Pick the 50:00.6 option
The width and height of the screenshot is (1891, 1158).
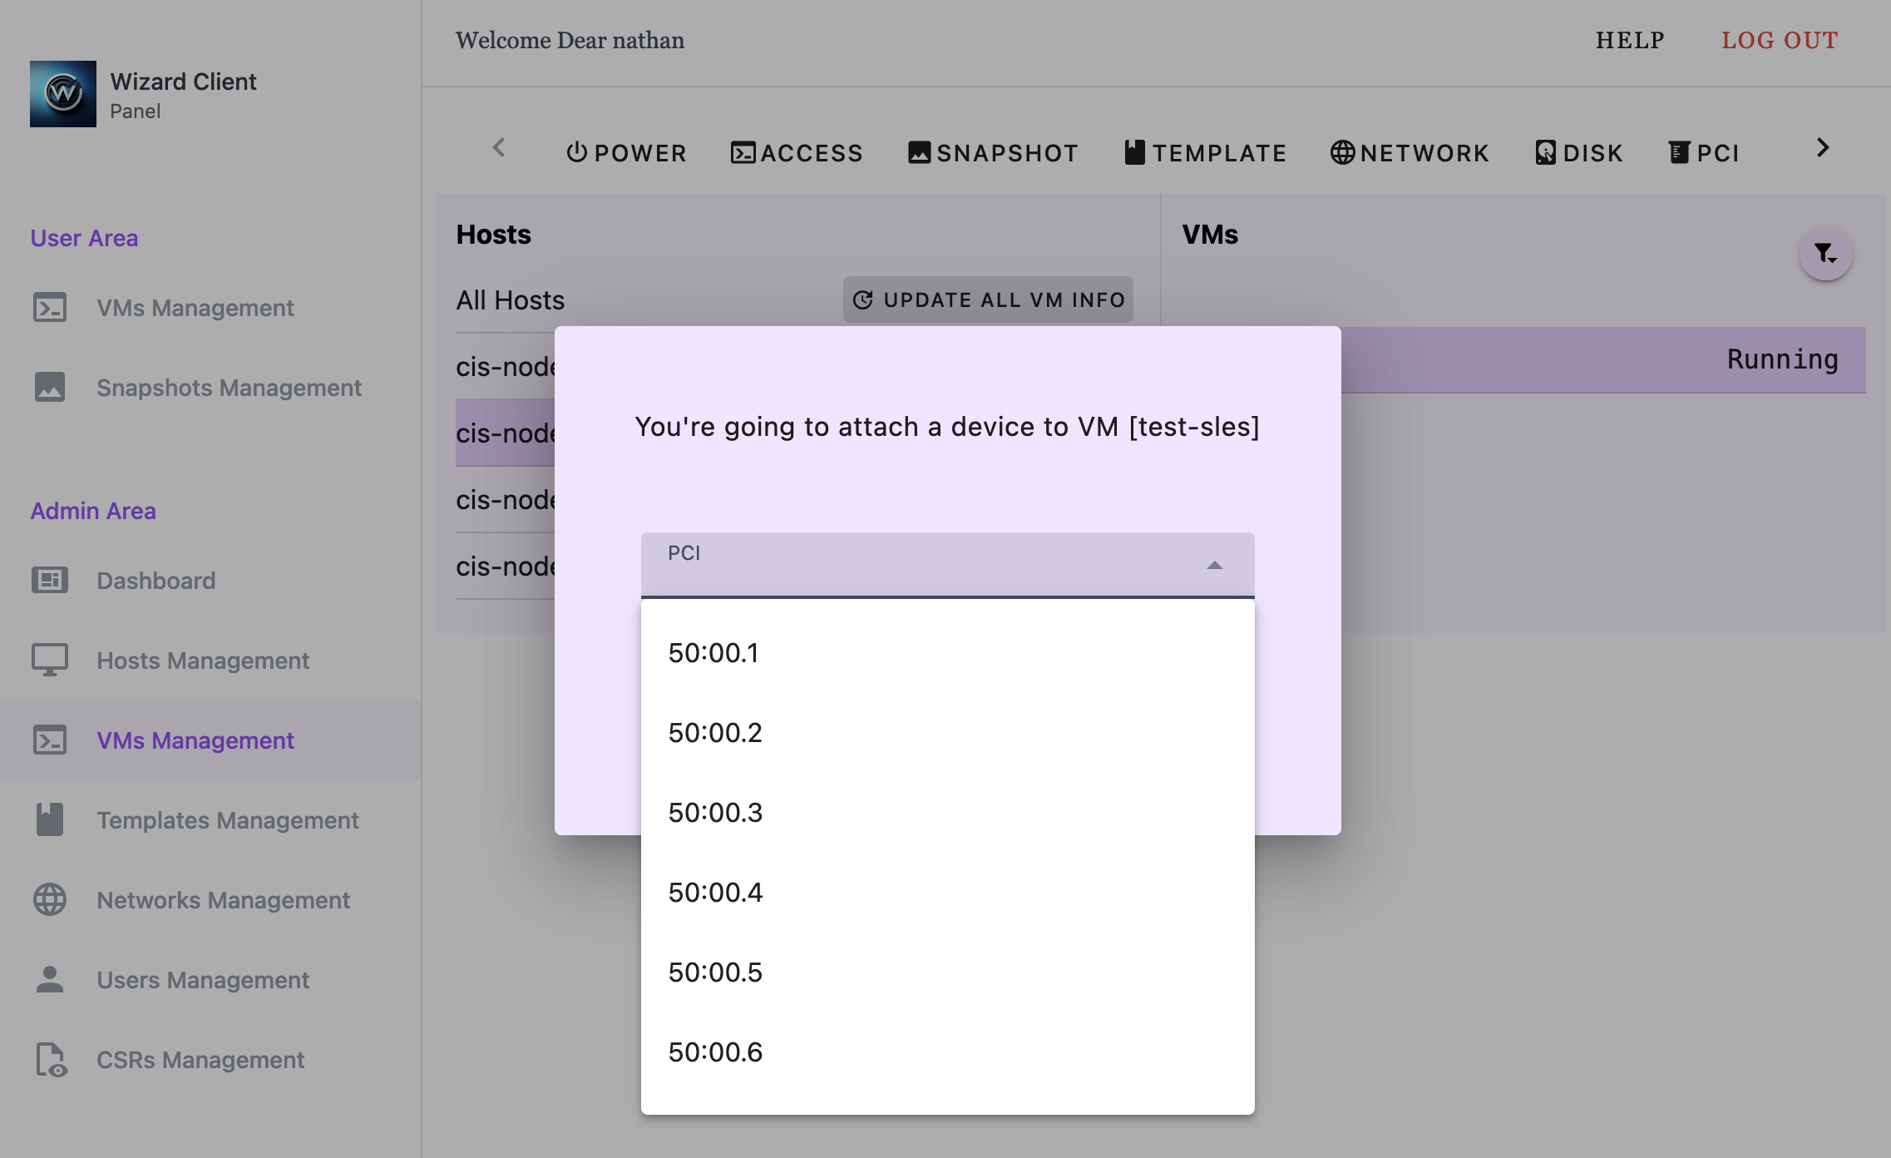point(715,1052)
